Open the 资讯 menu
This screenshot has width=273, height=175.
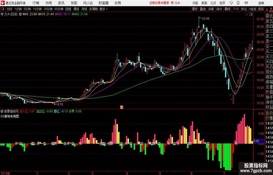(61, 3)
